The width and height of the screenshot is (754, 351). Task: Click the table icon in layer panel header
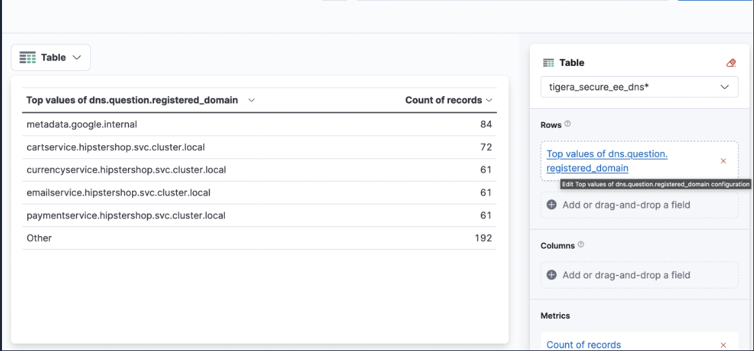[x=548, y=63]
